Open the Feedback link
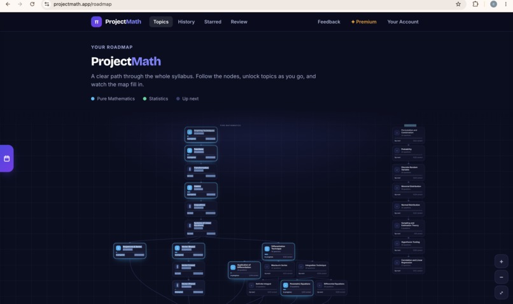 click(x=329, y=22)
